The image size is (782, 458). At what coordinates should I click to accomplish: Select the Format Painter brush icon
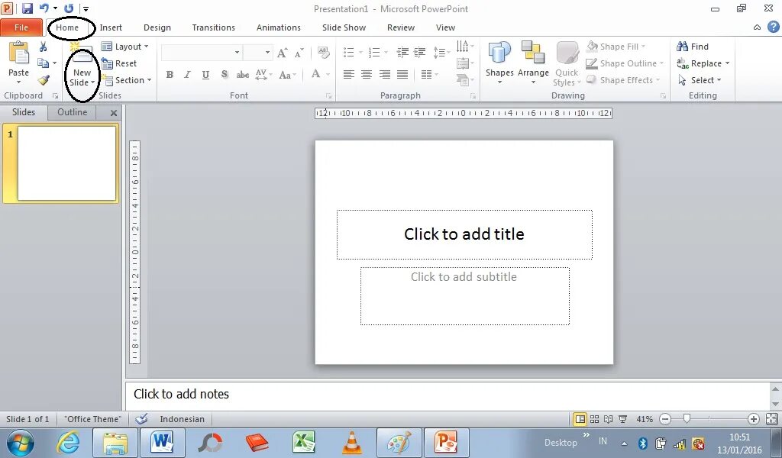[44, 80]
